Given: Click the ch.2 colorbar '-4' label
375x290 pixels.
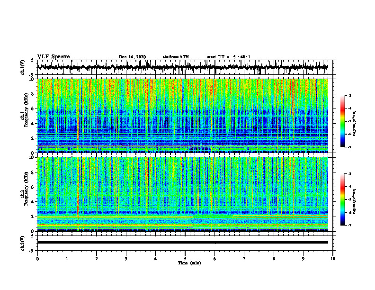Looking at the screenshot, I should point(349,187).
